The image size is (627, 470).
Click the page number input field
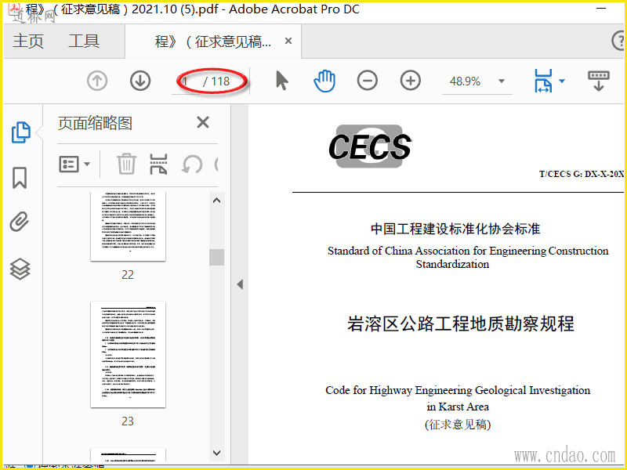[186, 81]
